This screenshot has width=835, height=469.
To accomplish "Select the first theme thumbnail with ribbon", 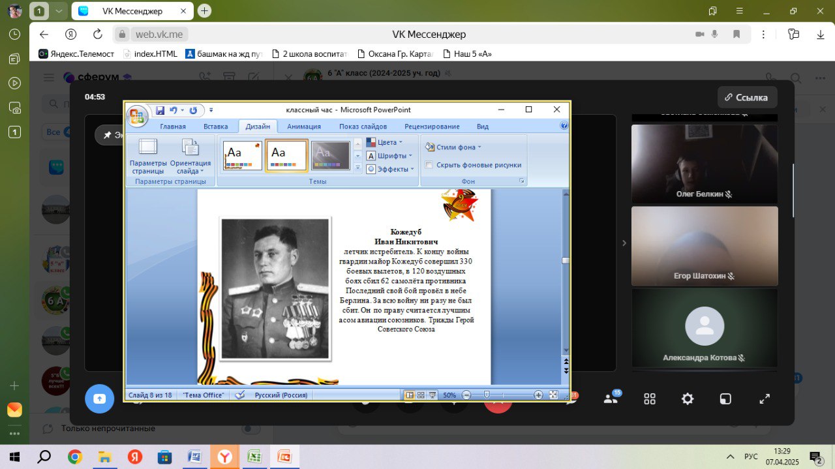I will pos(243,156).
